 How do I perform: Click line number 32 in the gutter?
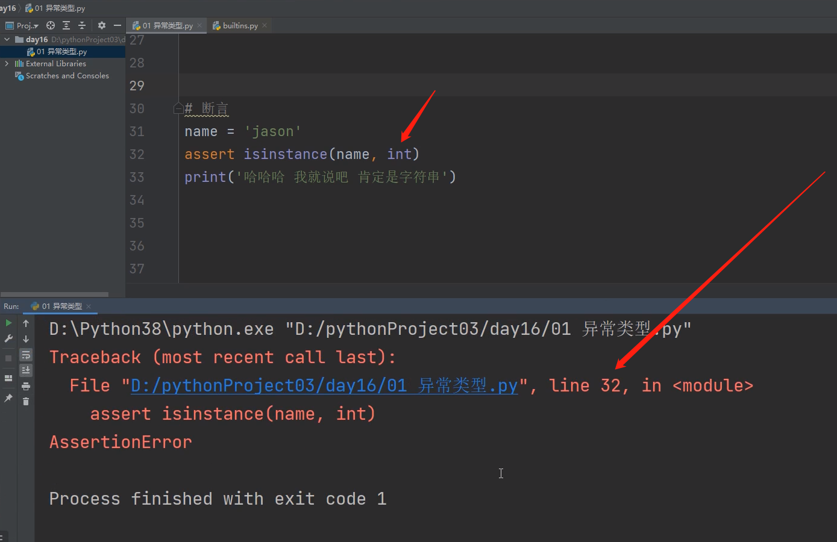click(x=137, y=154)
